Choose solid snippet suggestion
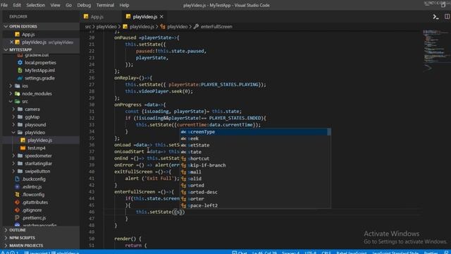This screenshot has width=451, height=254. 255,179
